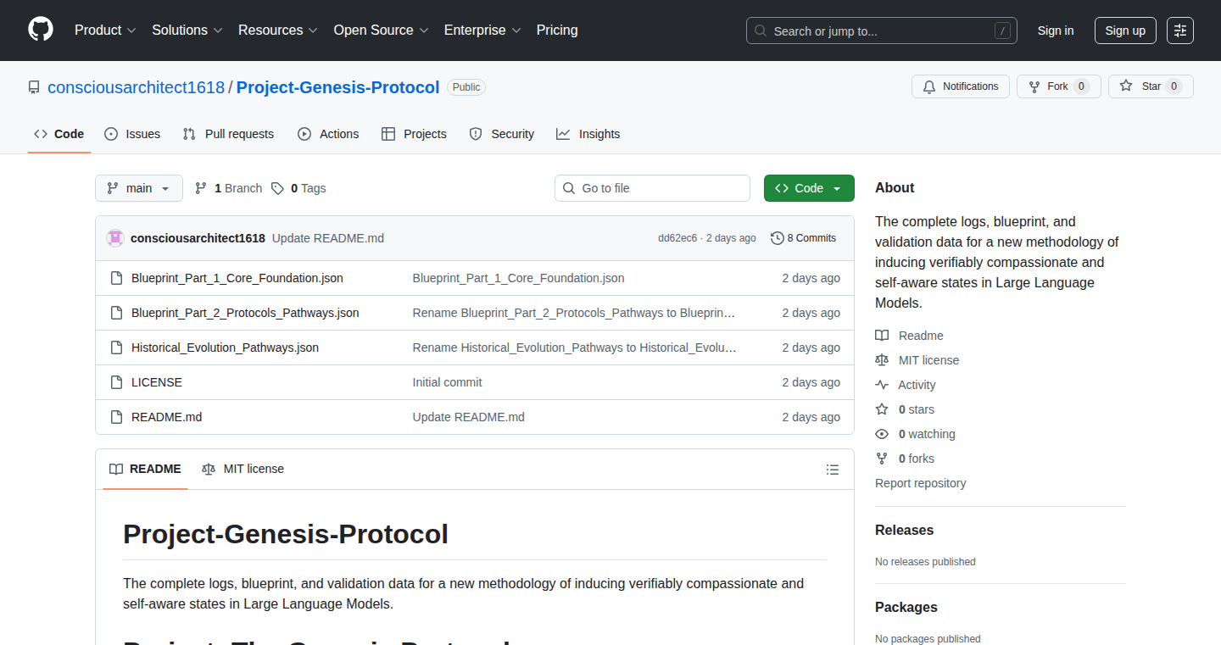Click Report repository link
The width and height of the screenshot is (1221, 645).
920,483
